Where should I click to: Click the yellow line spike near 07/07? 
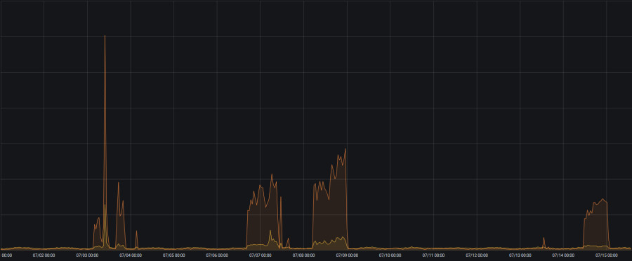[x=270, y=232]
